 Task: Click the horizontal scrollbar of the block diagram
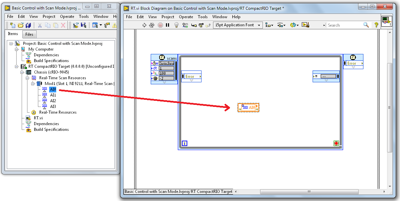[x=308, y=192]
